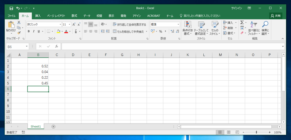Toggle Bold formatting
This screenshot has height=140, width=291.
point(29,31)
